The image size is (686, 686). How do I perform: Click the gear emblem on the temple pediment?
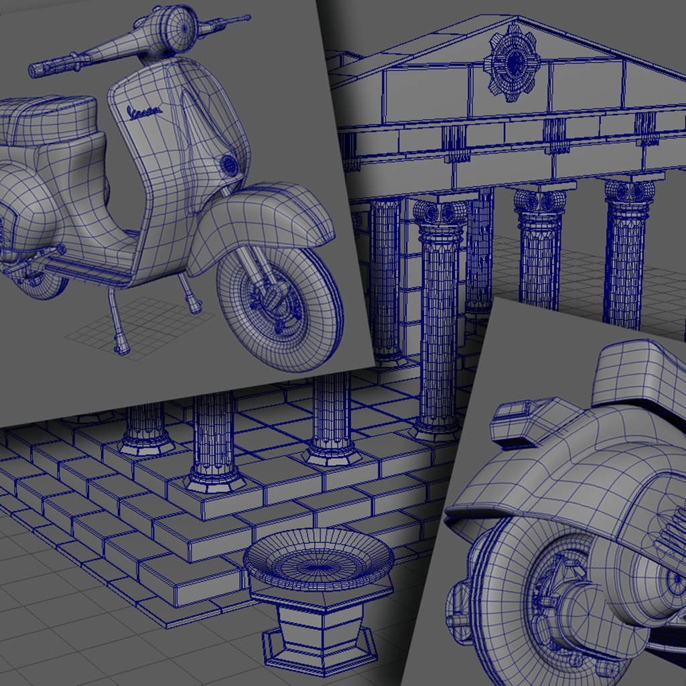pos(512,62)
